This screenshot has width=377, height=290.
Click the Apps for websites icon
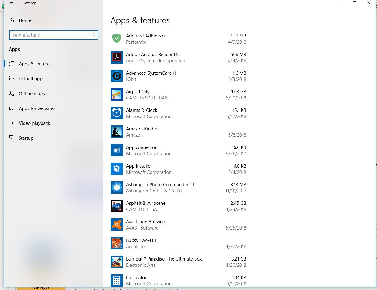11,108
